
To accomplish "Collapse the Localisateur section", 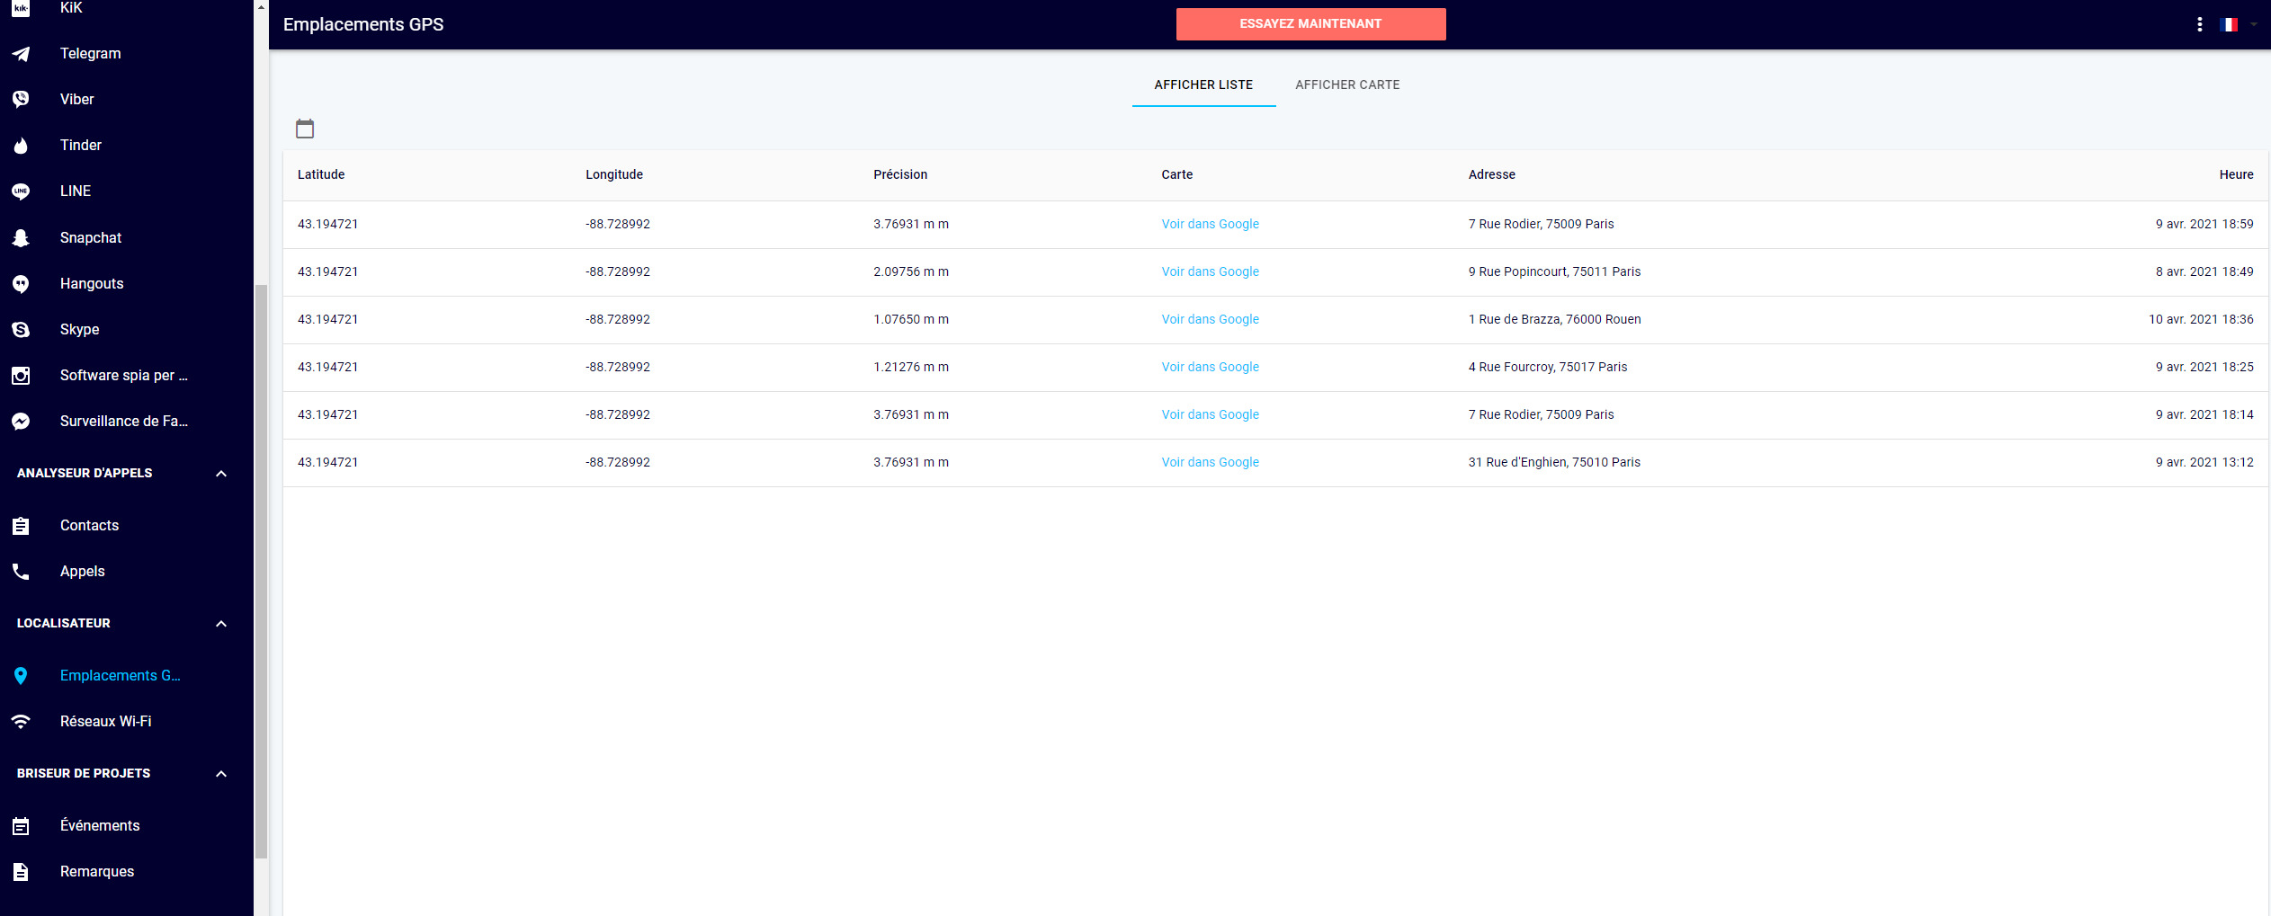I will [x=221, y=624].
